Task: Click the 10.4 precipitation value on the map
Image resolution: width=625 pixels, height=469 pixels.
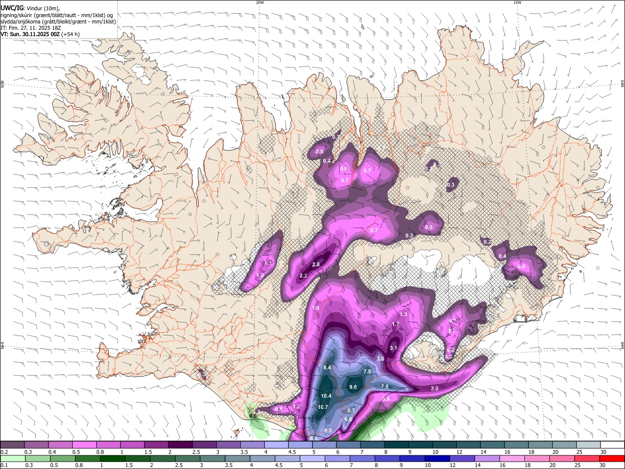Action: (326, 396)
